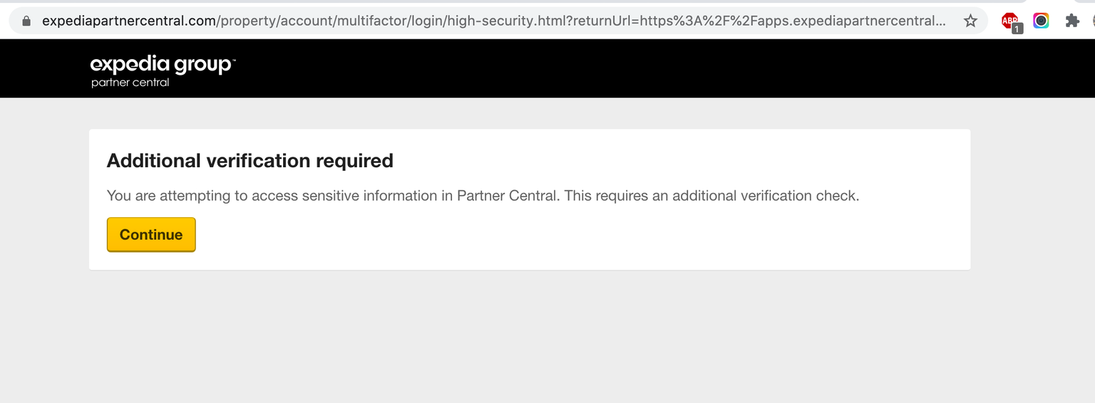Open the Adblock Plus extension icon

coord(1010,21)
